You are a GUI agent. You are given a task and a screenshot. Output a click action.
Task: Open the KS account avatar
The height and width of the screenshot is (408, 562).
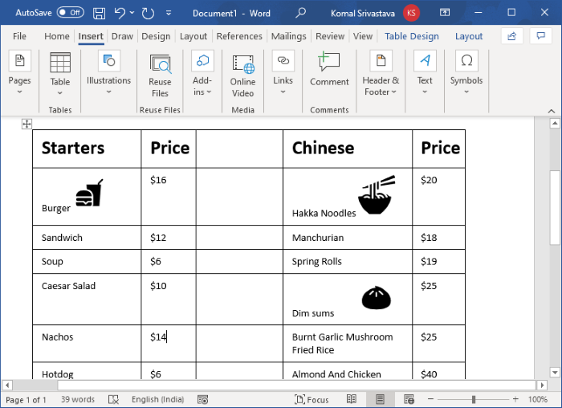point(411,14)
